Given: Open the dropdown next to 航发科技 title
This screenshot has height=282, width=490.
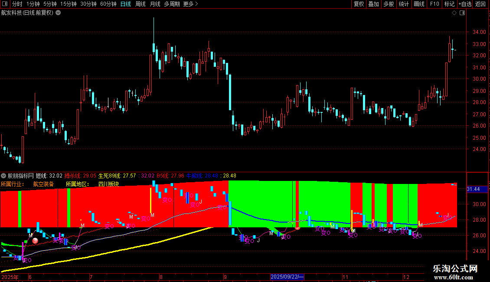Looking at the screenshot, I should pos(58,13).
